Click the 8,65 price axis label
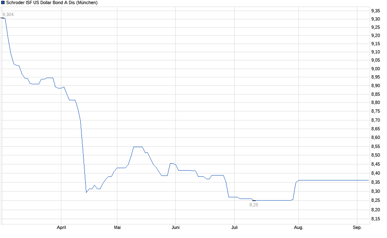This screenshot has width=387, height=238. point(375,129)
